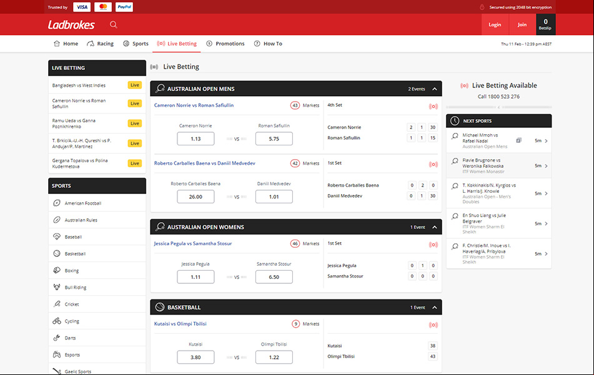Screen dimensions: 594x375
Task: Click live icon in Pegula vs Stosur scoreboard
Action: (433, 245)
